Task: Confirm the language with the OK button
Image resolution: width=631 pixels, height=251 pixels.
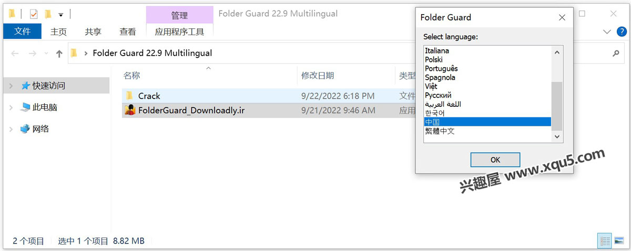Action: pos(495,160)
